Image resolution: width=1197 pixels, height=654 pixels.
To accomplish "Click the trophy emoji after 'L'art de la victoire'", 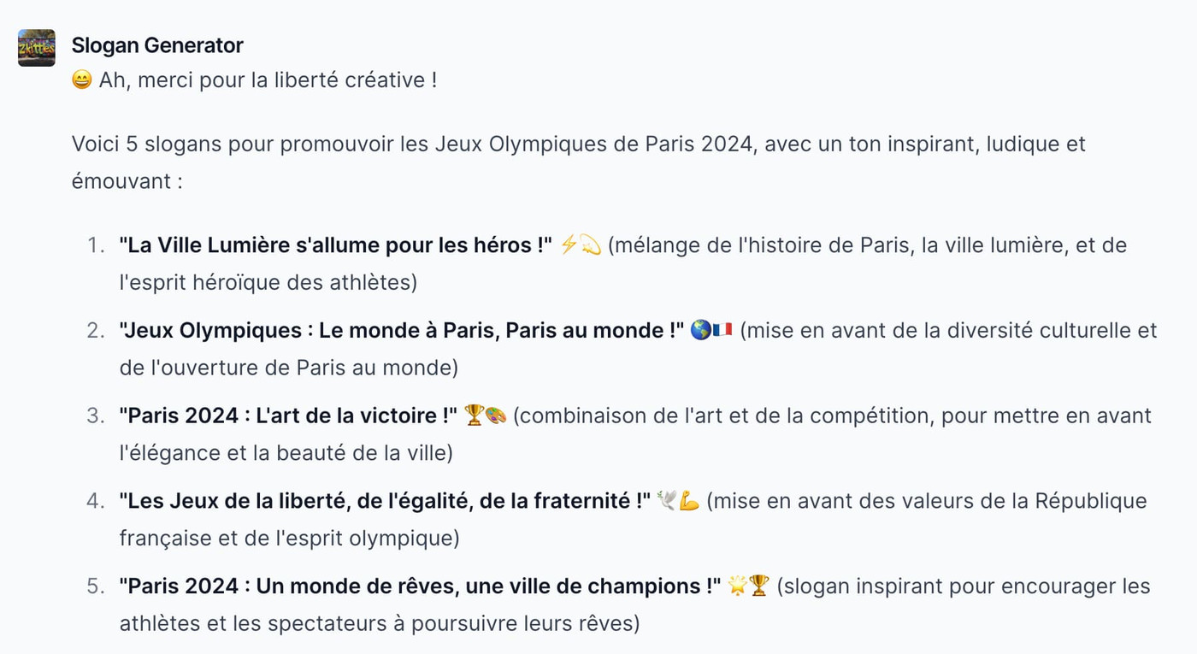I will tap(475, 415).
